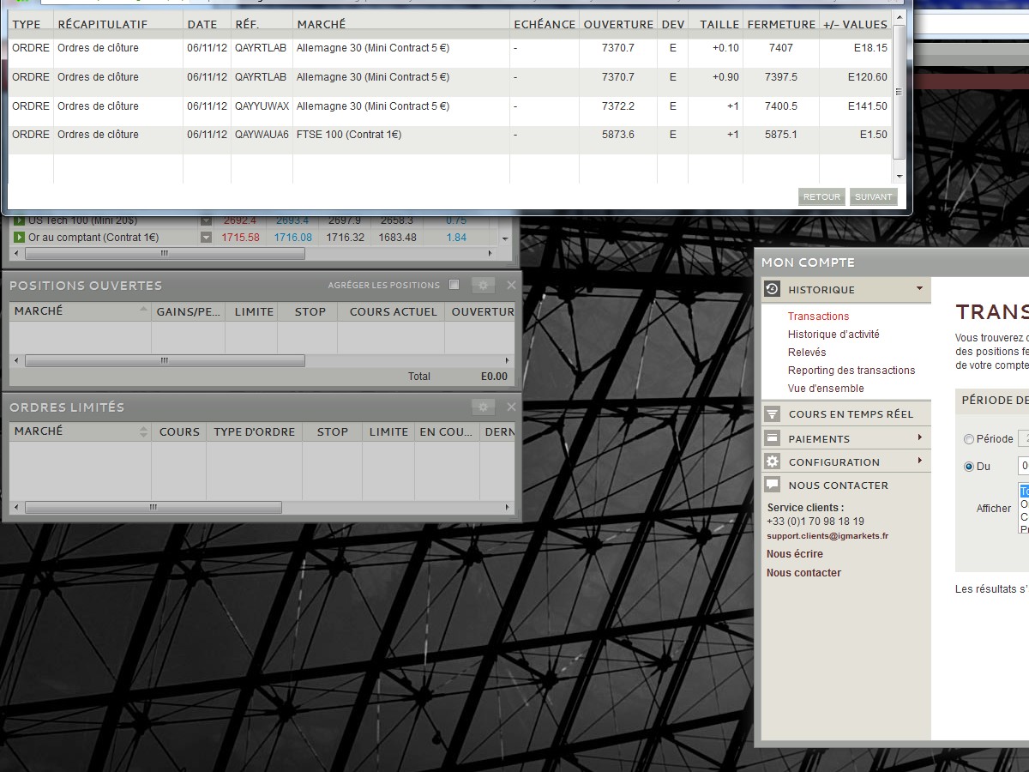Open dropdown arrow for US Tech 100 row
The image size is (1029, 772).
click(206, 220)
